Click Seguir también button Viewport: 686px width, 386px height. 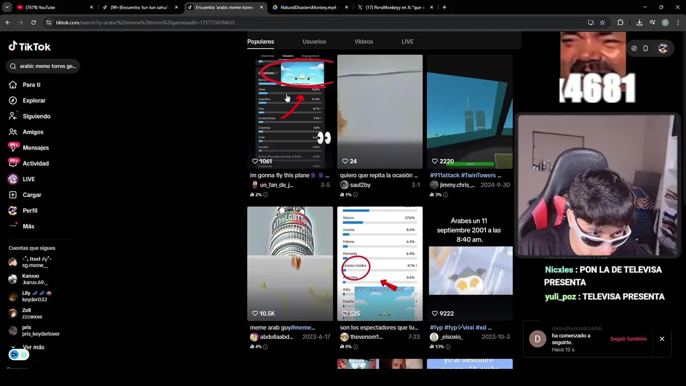(x=628, y=339)
